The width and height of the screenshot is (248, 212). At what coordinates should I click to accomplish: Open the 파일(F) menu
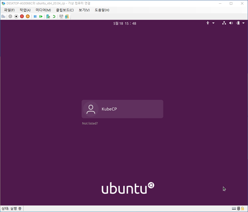tap(9, 10)
